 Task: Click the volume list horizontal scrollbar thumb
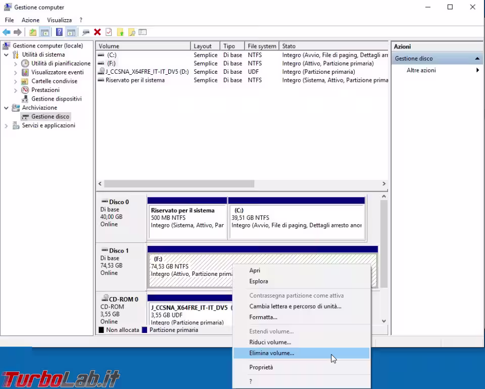coord(179,184)
